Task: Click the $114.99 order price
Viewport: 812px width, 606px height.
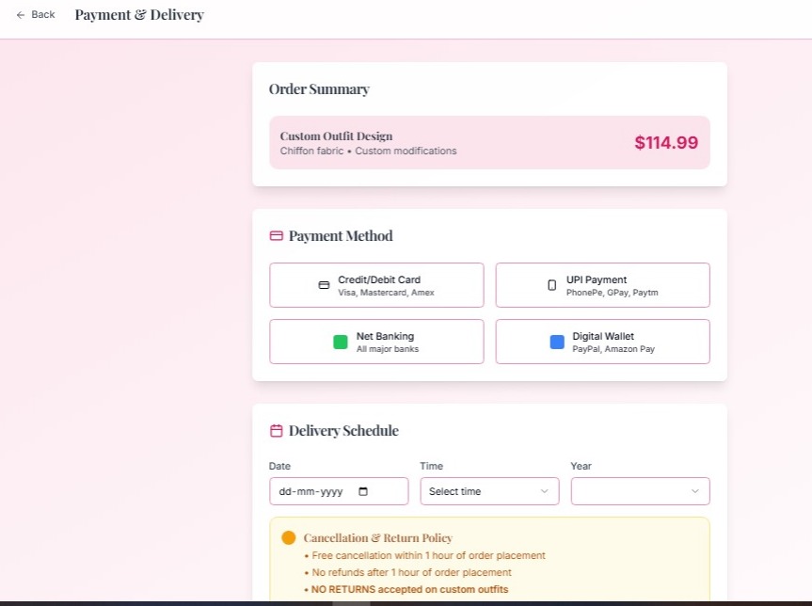Action: pyautogui.click(x=666, y=143)
